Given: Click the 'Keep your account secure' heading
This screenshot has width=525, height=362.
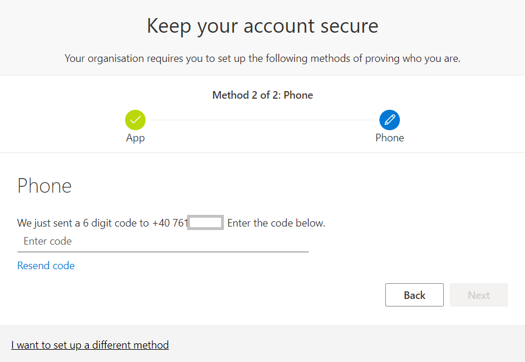Looking at the screenshot, I should 262,26.
